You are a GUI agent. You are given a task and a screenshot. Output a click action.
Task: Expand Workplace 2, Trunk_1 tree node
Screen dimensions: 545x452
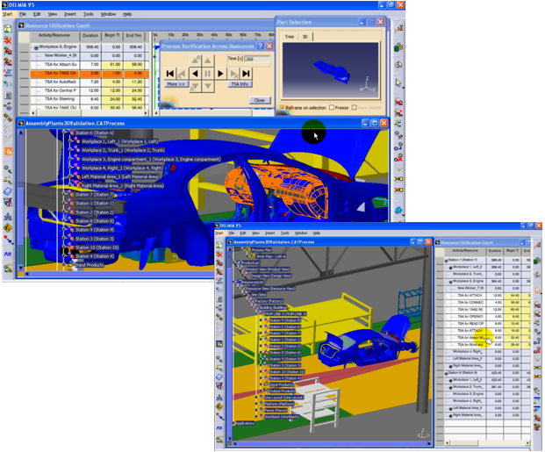[x=70, y=149]
